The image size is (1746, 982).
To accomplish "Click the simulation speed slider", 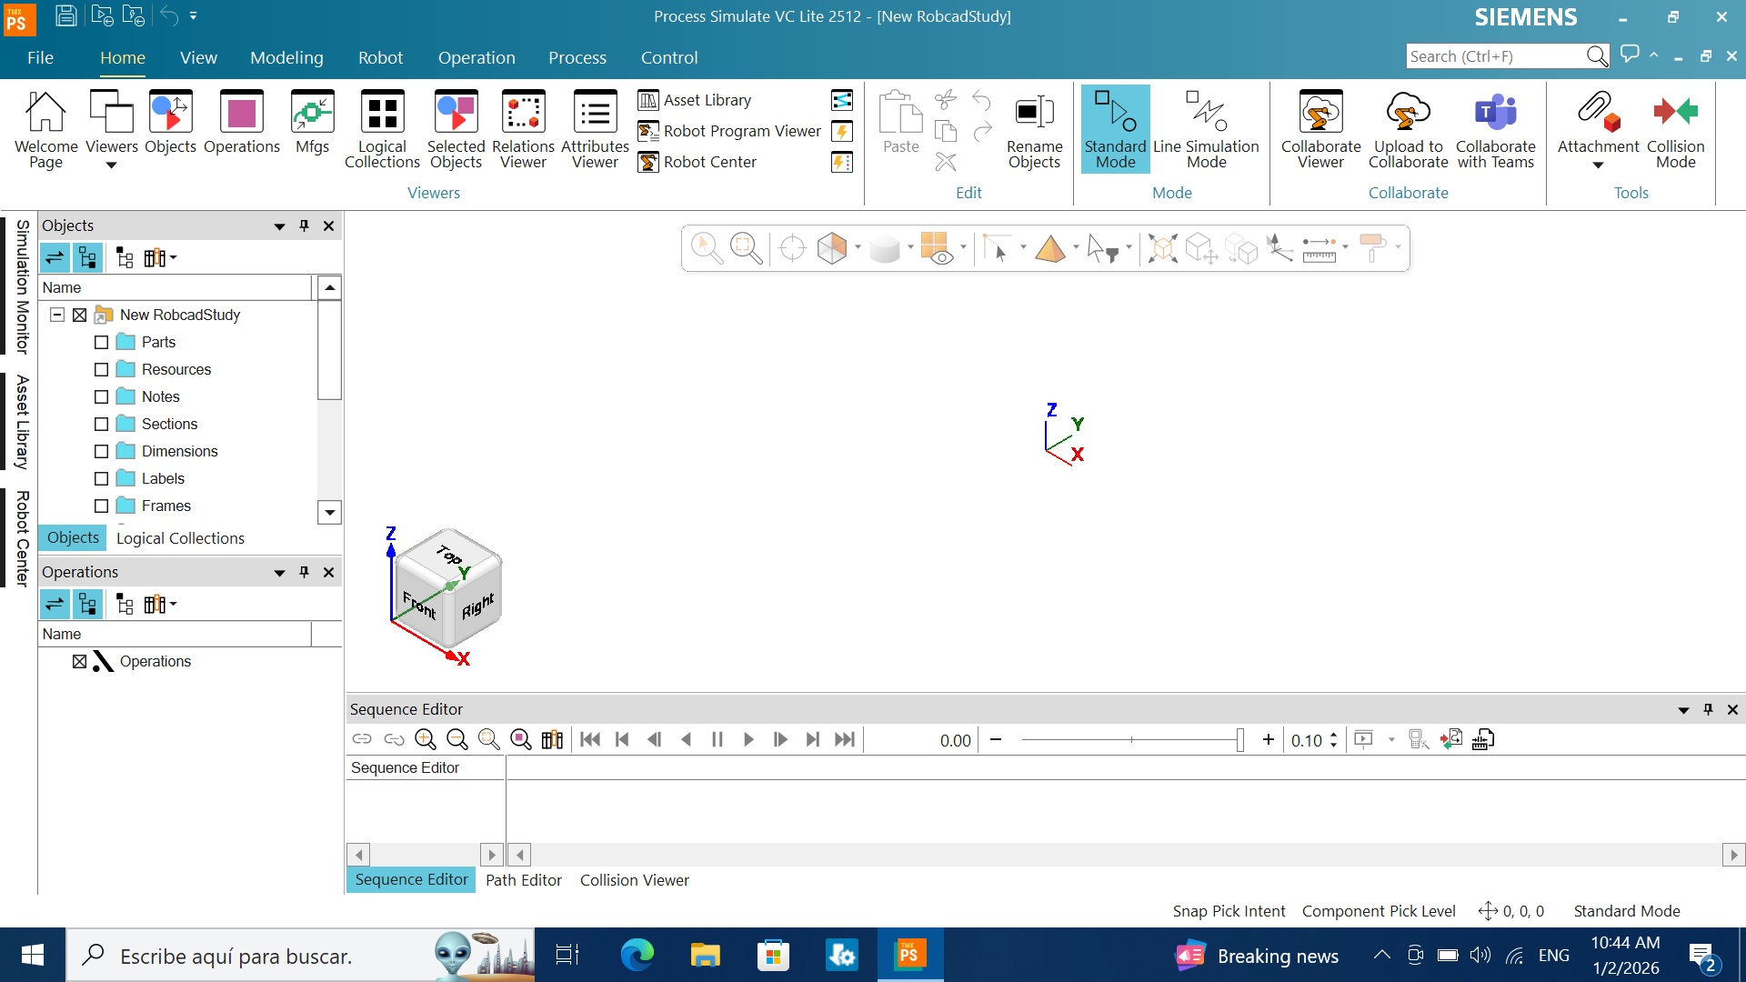I will (x=1131, y=740).
